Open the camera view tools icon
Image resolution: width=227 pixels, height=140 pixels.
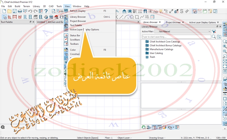point(130,11)
